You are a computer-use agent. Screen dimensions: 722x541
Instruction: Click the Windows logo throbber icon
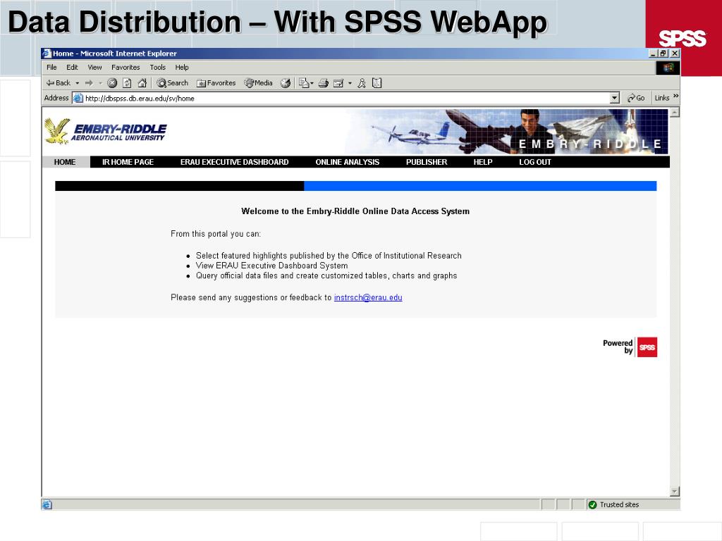(668, 68)
